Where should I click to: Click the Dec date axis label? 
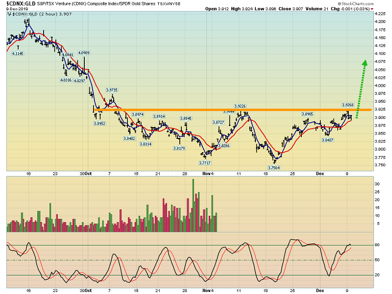[319, 173]
